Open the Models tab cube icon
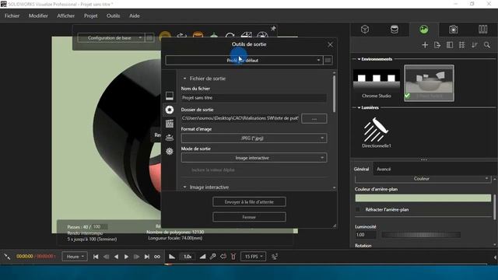Image resolution: width=498 pixels, height=280 pixels. tap(365, 30)
